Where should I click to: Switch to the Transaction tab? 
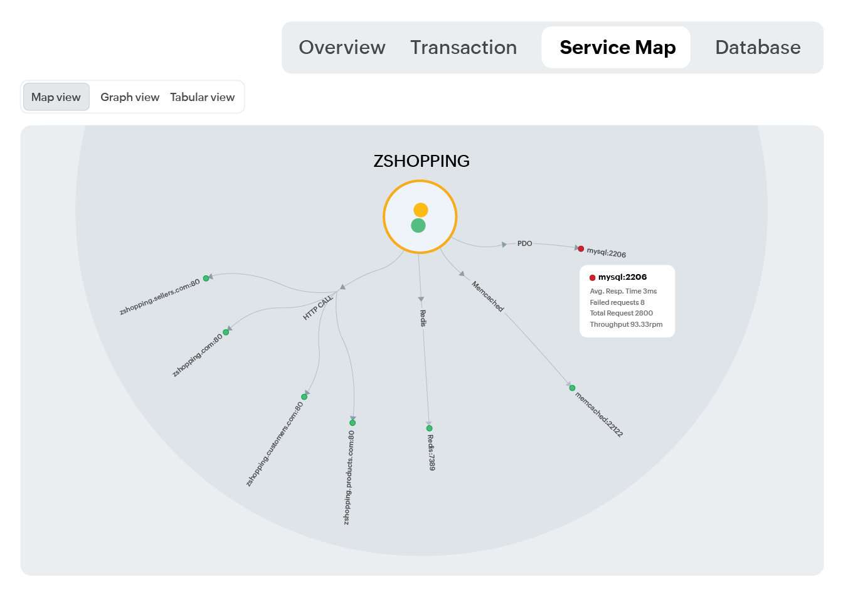tap(464, 48)
